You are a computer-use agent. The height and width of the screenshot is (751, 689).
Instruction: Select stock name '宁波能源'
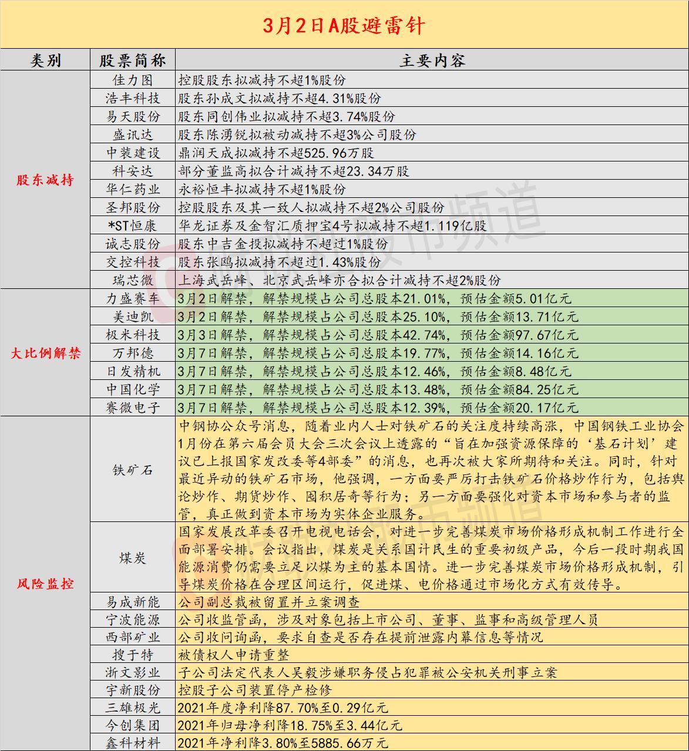coord(133,619)
